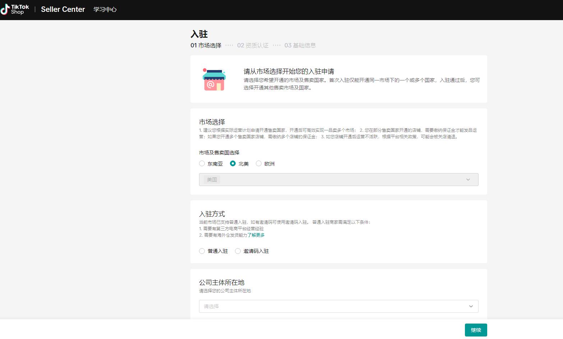The image size is (563, 339).
Task: Click the 继续 continue button
Action: point(476,330)
